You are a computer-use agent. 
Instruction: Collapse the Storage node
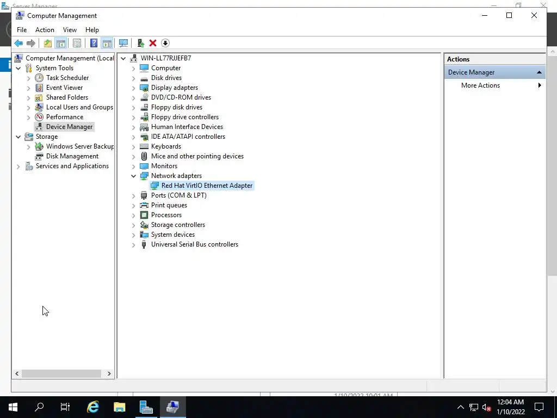click(x=18, y=137)
